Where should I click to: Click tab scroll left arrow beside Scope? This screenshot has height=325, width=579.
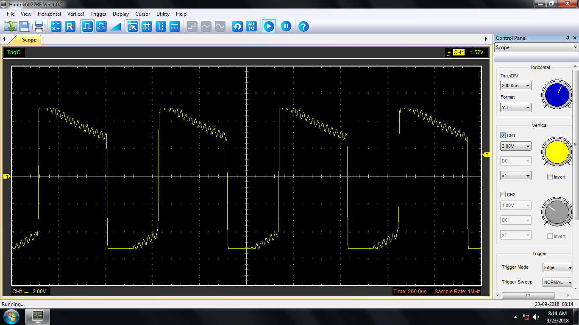(4, 40)
